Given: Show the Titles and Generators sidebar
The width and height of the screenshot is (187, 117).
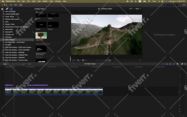Looking at the screenshot, I should 12,9.
